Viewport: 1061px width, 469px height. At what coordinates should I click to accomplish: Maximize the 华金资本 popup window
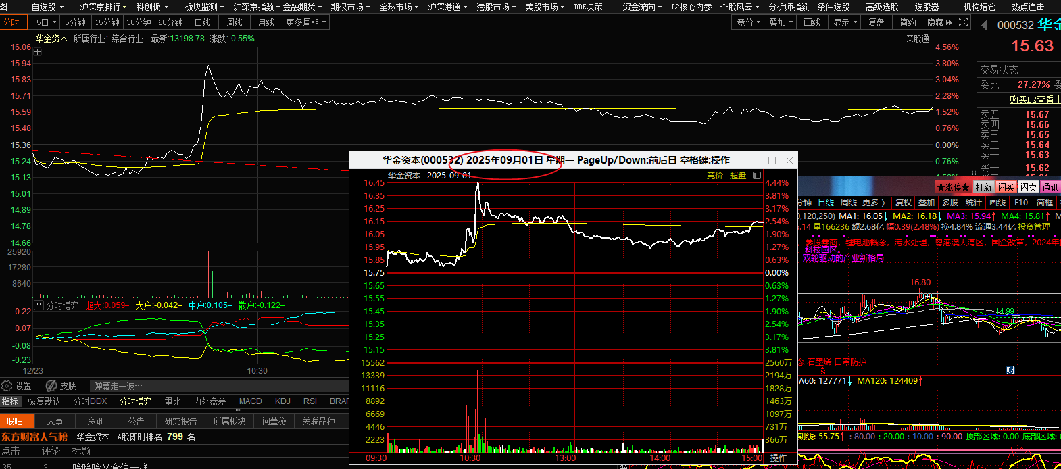pyautogui.click(x=772, y=160)
